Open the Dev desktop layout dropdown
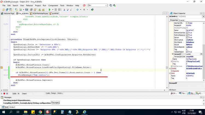The width and height of the screenshot is (205, 115). tap(106, 5)
